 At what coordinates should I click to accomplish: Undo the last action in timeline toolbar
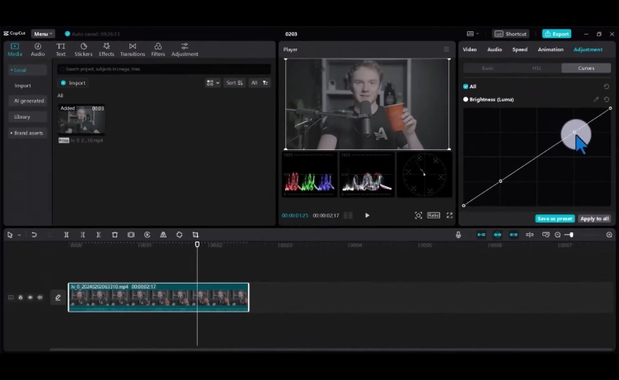(34, 235)
